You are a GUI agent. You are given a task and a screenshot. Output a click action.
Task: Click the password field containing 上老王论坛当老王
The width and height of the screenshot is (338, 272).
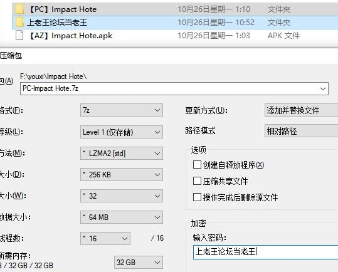coord(266,252)
